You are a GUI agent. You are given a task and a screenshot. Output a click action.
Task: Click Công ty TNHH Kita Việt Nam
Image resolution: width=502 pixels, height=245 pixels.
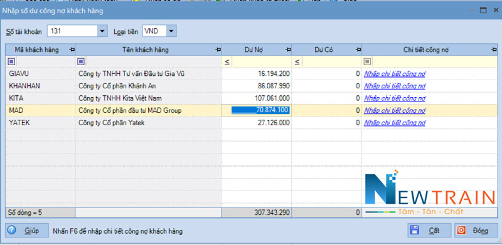(120, 98)
